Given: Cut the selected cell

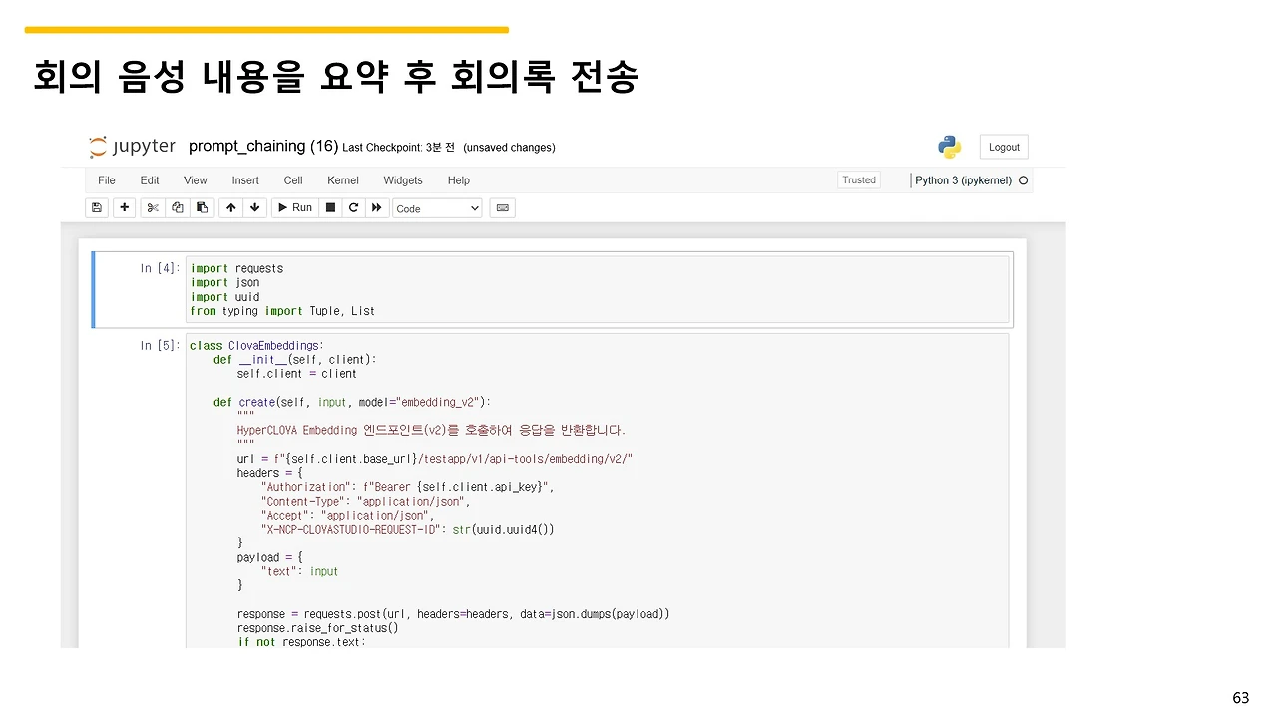Looking at the screenshot, I should click(x=152, y=207).
